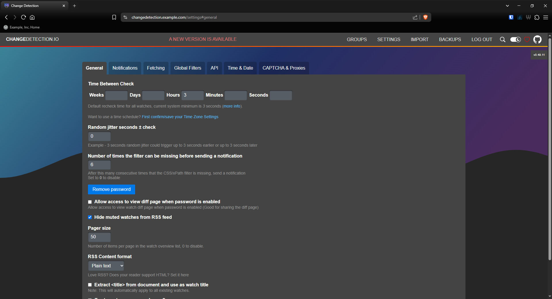Uncheck 'Hide muted watches from RSS feed'
This screenshot has width=552, height=299.
click(90, 217)
